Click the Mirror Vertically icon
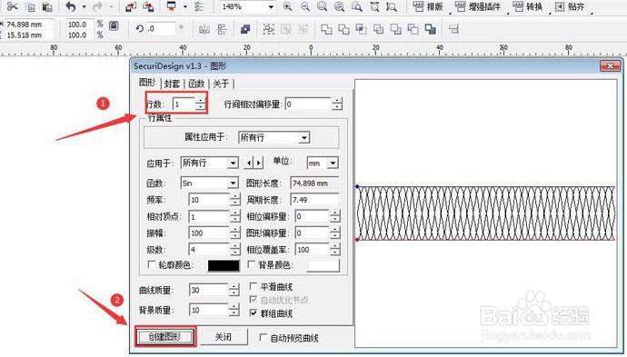627x357 pixels. click(x=222, y=29)
